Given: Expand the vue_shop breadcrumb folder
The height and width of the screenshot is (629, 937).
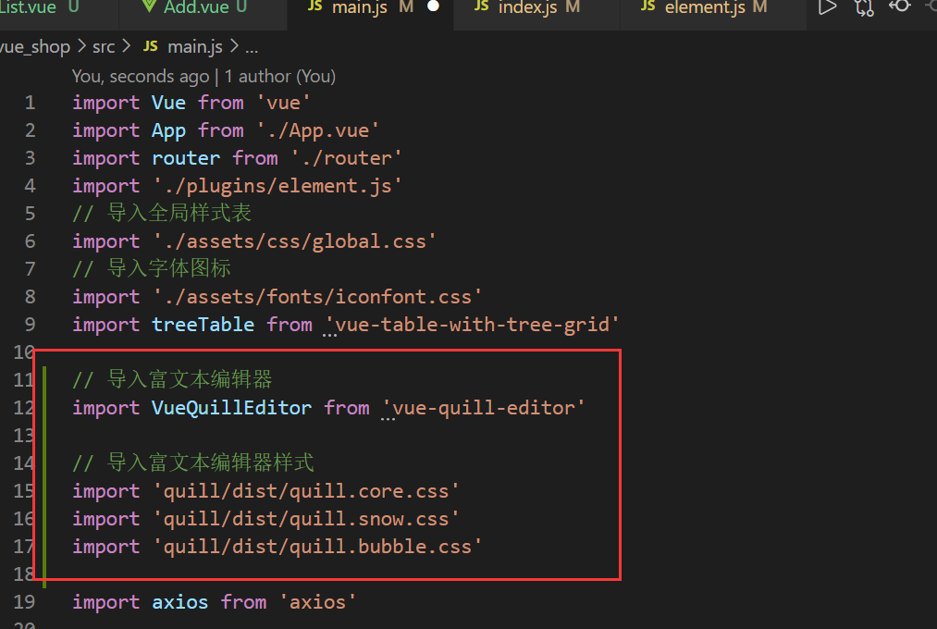Looking at the screenshot, I should [34, 46].
